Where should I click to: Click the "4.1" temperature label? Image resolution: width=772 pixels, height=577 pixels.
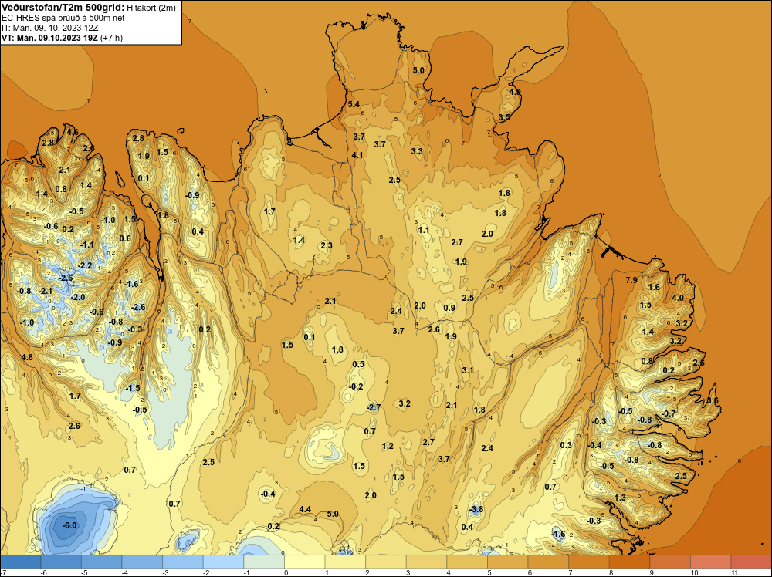pyautogui.click(x=357, y=155)
